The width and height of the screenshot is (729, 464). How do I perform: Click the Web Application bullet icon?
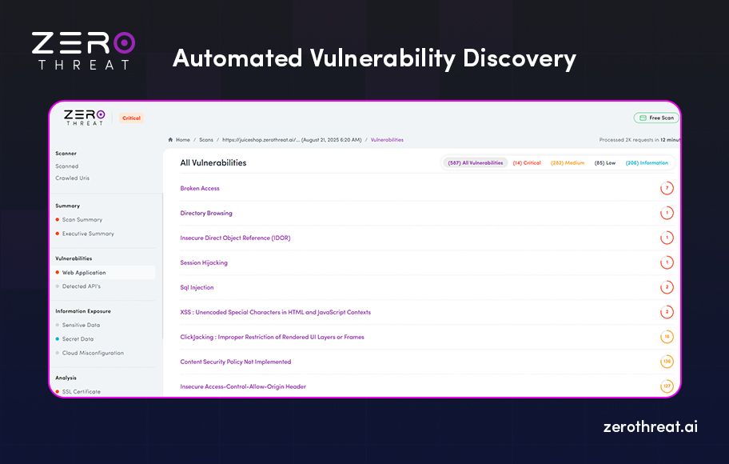(x=57, y=272)
